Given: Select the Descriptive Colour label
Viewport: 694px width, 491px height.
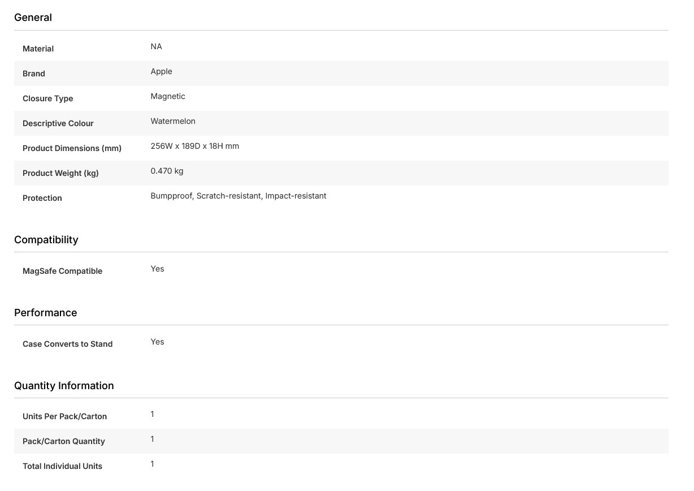Looking at the screenshot, I should [x=58, y=123].
